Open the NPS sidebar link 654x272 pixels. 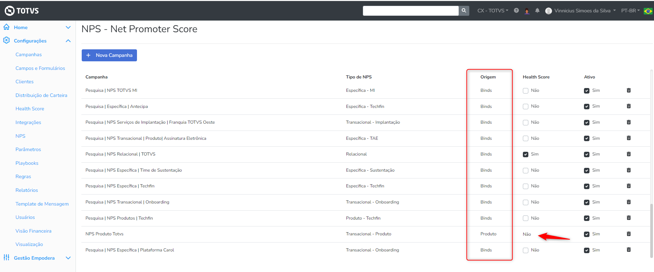[x=20, y=136]
